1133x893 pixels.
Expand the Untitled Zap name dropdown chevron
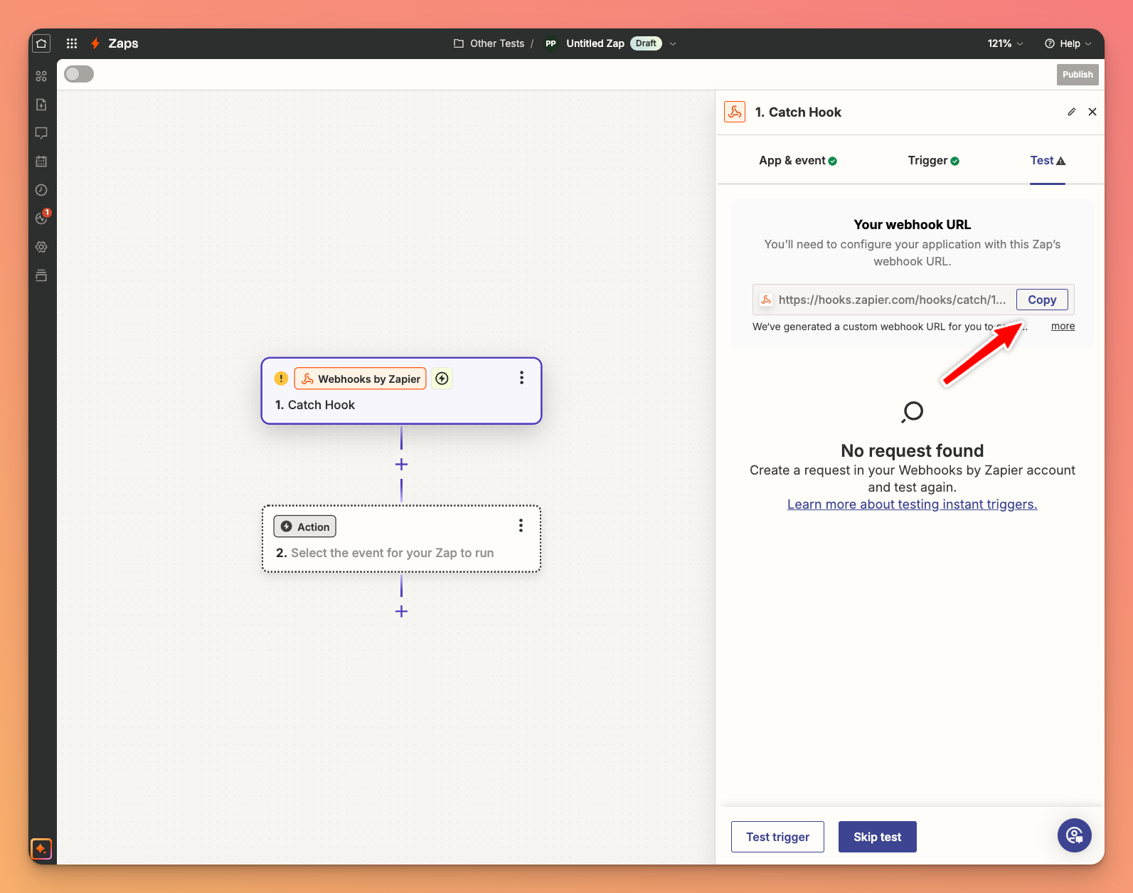tap(673, 43)
